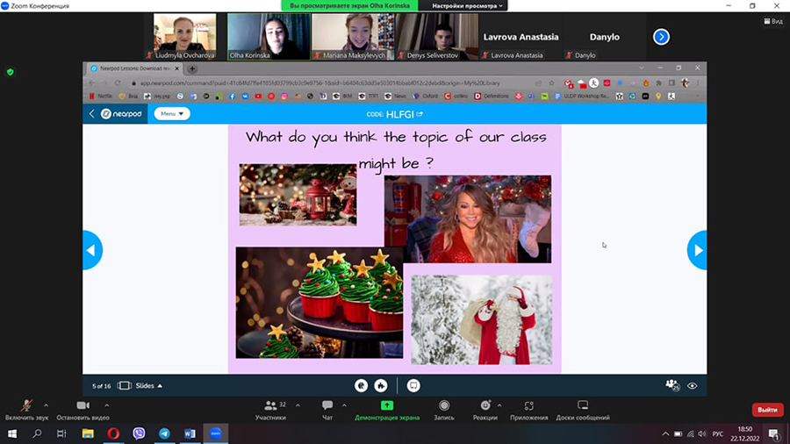Toggle Nearpod student view eye icon
The image size is (790, 444).
(x=693, y=385)
